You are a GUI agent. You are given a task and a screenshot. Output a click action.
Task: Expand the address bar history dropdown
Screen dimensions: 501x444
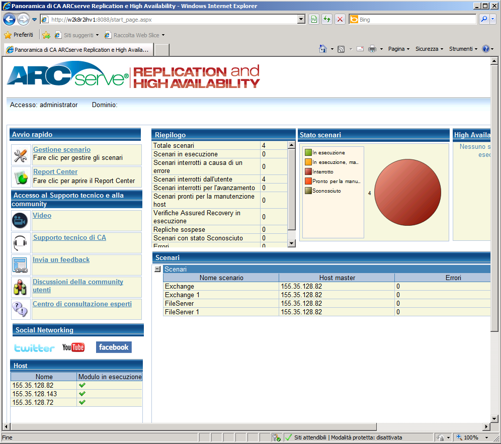pos(301,20)
